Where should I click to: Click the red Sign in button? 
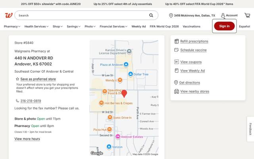(x=224, y=26)
